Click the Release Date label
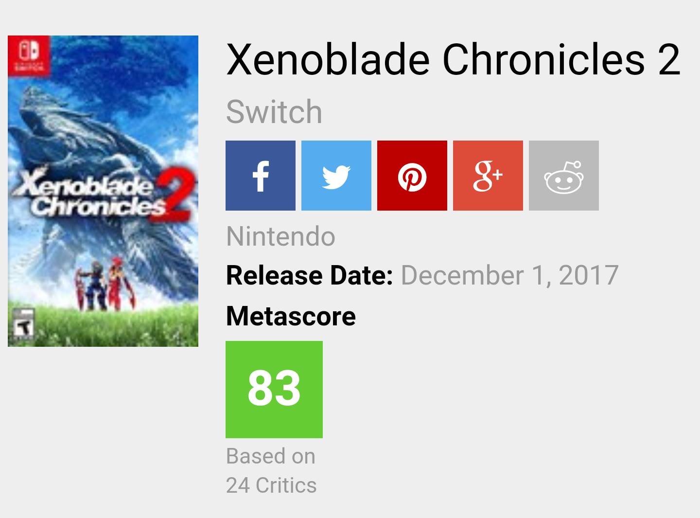Viewport: 700px width, 518px height. (x=310, y=275)
